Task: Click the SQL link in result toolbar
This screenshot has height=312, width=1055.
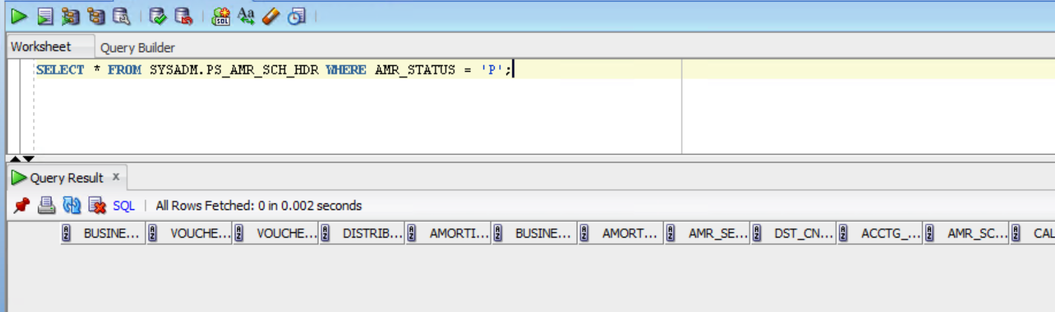Action: [124, 206]
